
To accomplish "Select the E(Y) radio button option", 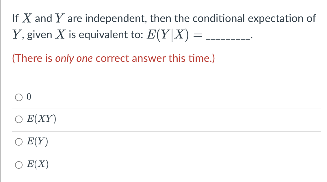I will 19,142.
